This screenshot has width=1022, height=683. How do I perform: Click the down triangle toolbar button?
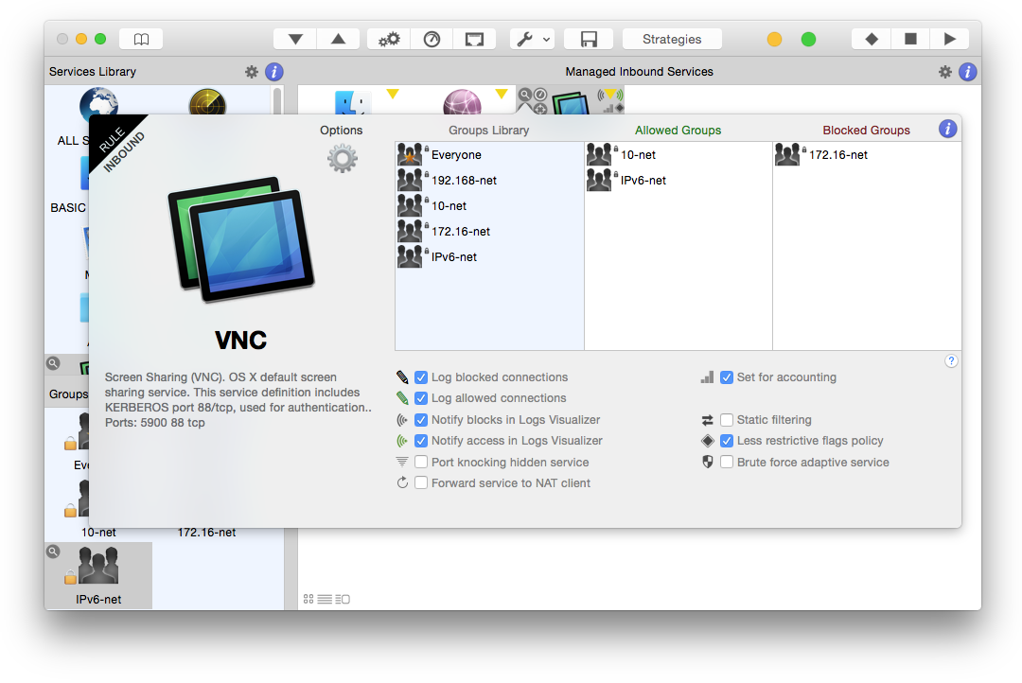295,39
